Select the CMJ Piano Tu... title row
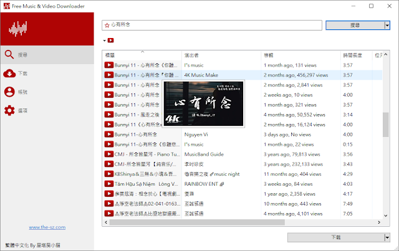Image resolution: width=399 pixels, height=251 pixels. (147, 154)
